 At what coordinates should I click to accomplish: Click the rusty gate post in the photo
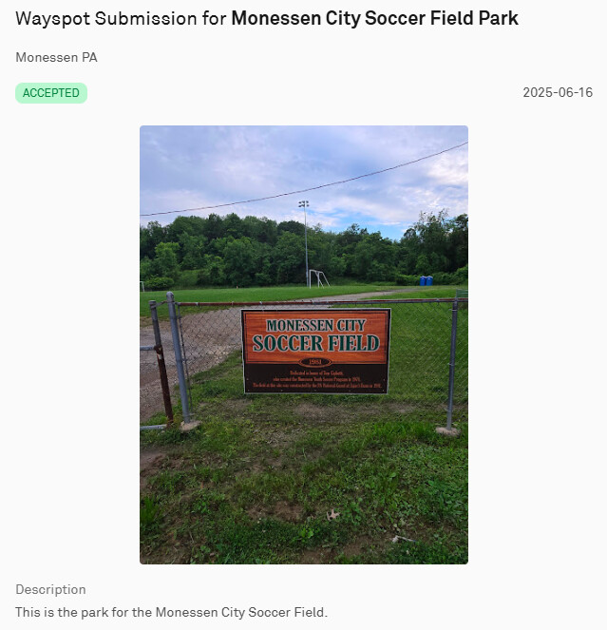(161, 362)
